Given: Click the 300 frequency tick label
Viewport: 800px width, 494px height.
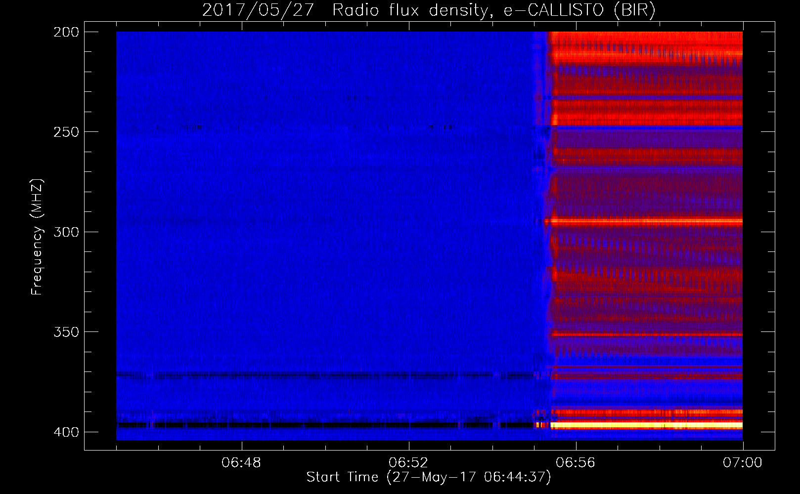Looking at the screenshot, I should click(66, 232).
